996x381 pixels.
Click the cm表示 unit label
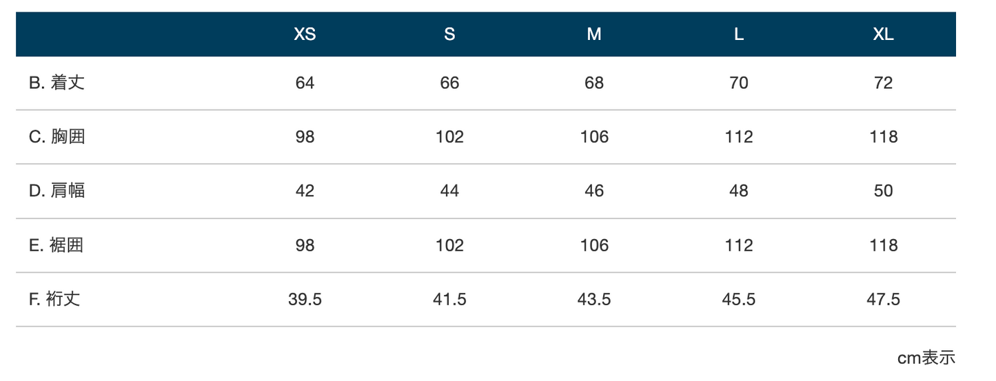coord(926,358)
